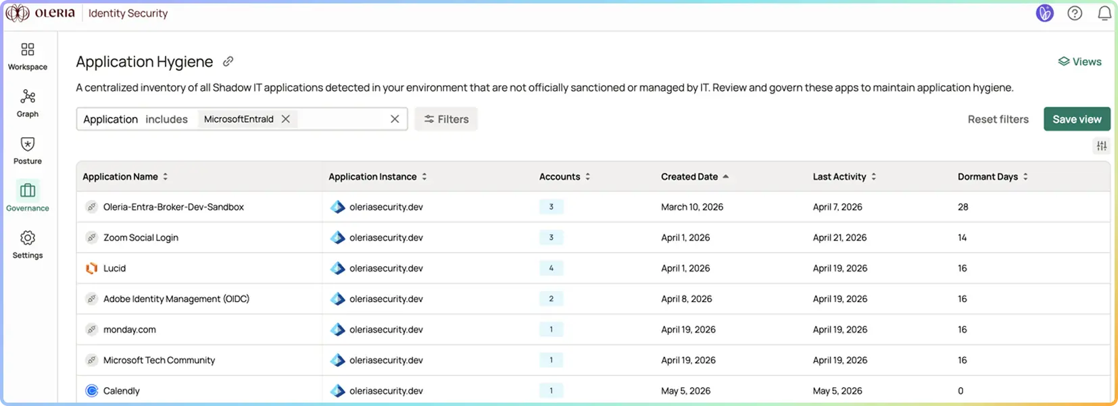Sort by Dormant Days column

click(x=993, y=176)
